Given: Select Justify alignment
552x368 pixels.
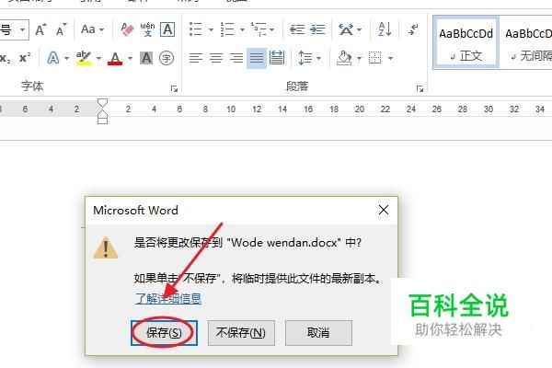Looking at the screenshot, I should click(257, 58).
